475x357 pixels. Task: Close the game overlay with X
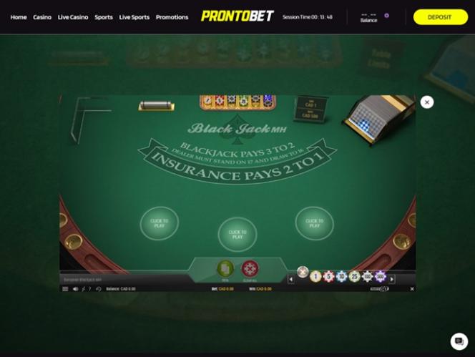coord(427,102)
